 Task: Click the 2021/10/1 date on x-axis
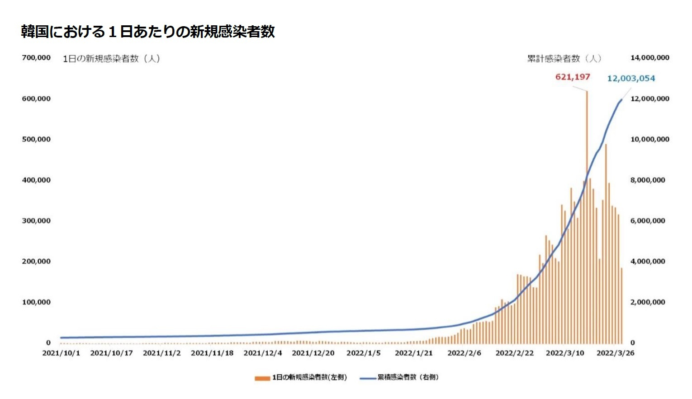[61, 353]
